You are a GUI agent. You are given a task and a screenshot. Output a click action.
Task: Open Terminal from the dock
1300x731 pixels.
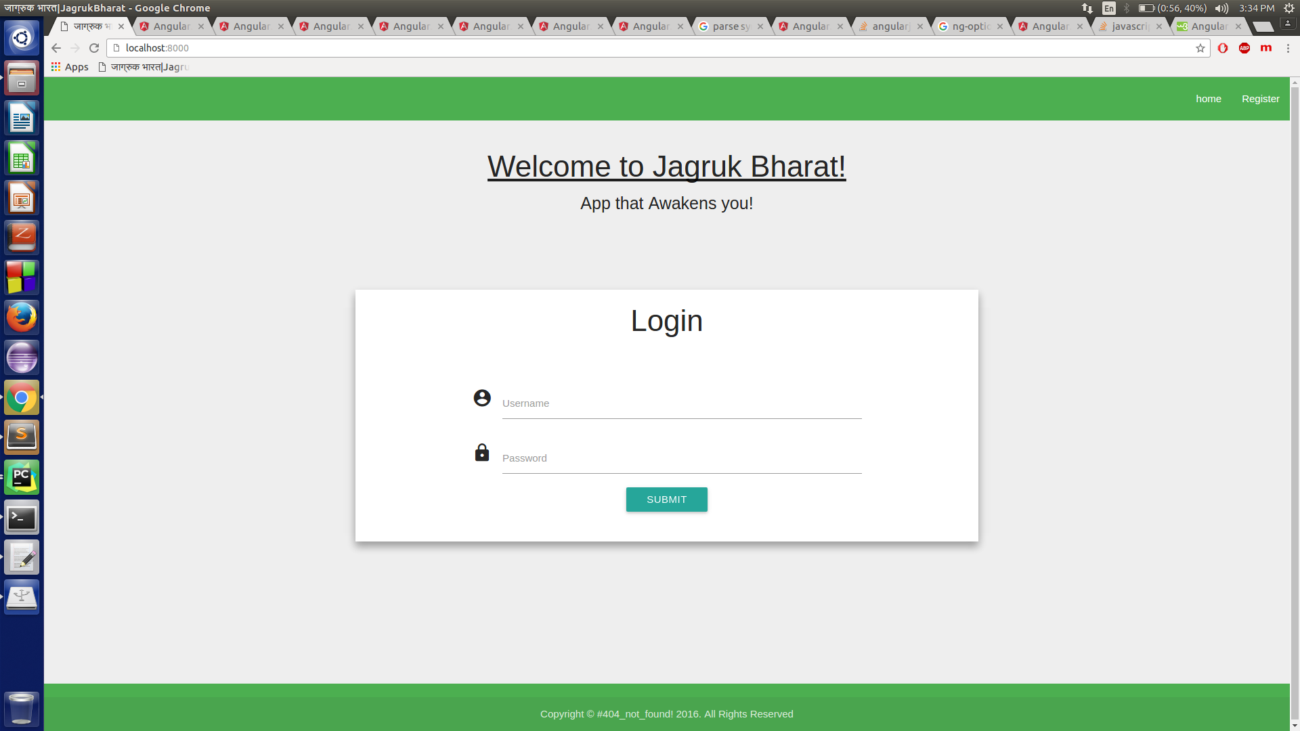(22, 518)
